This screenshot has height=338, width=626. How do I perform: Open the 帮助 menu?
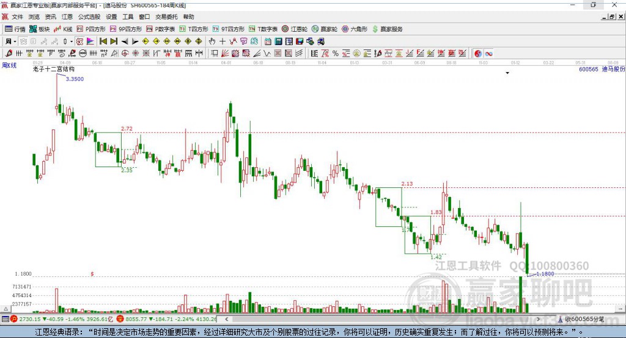(188, 16)
